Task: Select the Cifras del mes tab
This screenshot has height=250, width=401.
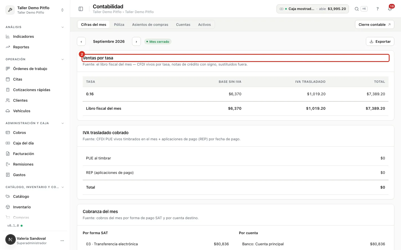Action: click(x=94, y=24)
